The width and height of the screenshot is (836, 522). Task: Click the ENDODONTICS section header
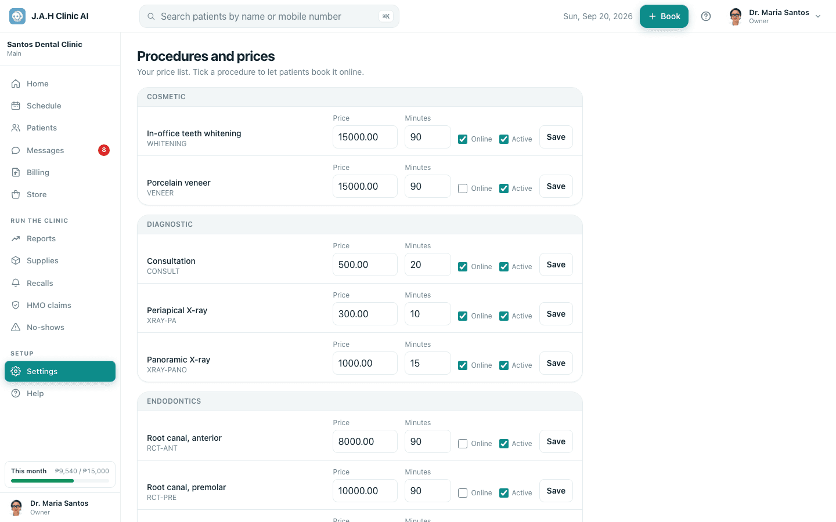tap(360, 401)
